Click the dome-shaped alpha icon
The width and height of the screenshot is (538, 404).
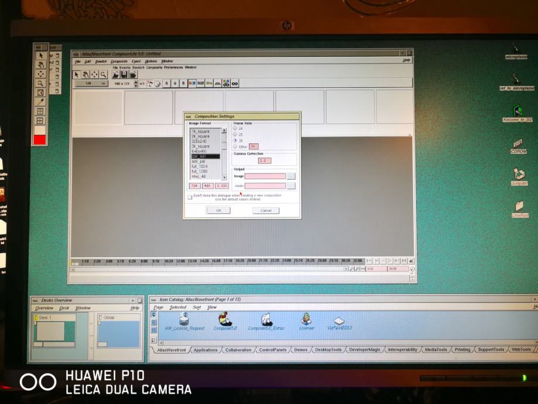pyautogui.click(x=218, y=83)
